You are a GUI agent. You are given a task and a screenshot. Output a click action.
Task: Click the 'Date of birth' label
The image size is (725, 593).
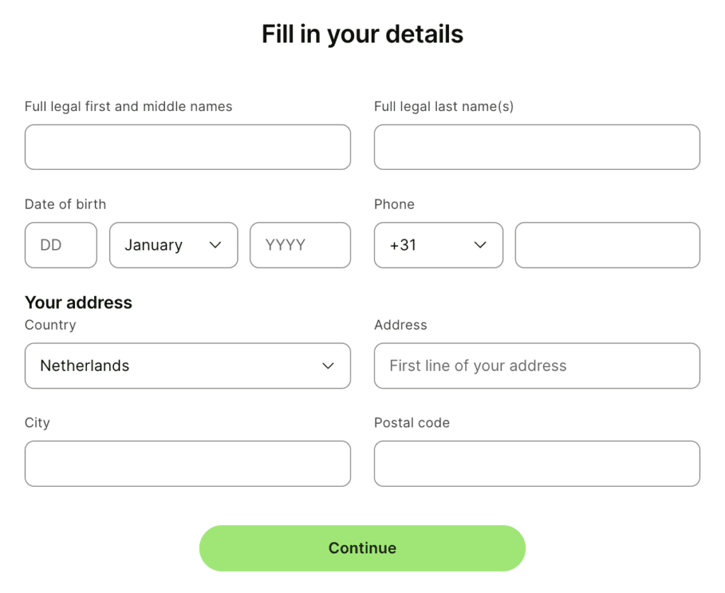point(65,205)
